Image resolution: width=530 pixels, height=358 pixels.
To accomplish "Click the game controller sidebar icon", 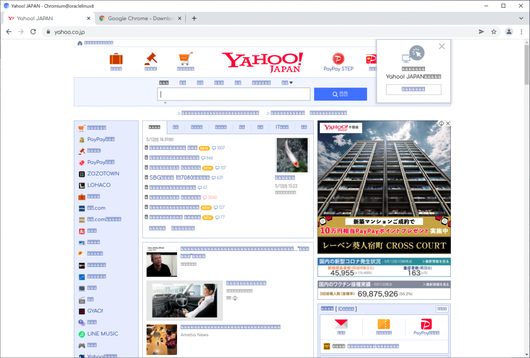I will (x=81, y=346).
